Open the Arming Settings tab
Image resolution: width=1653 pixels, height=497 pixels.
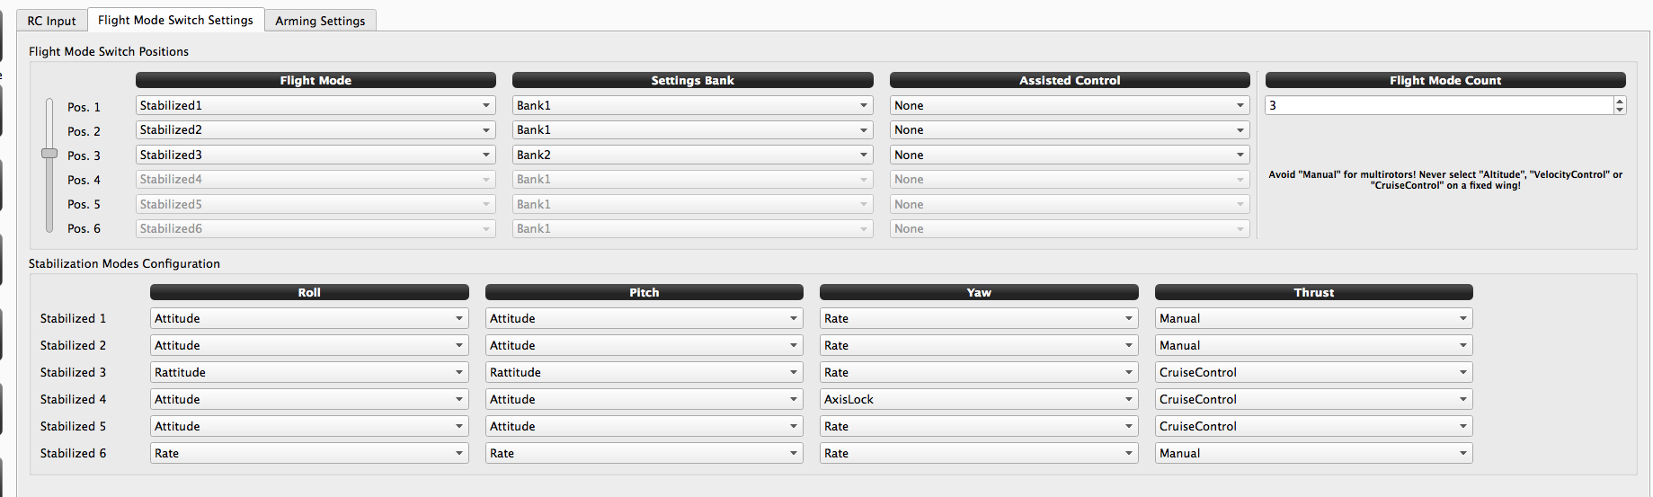pyautogui.click(x=320, y=21)
